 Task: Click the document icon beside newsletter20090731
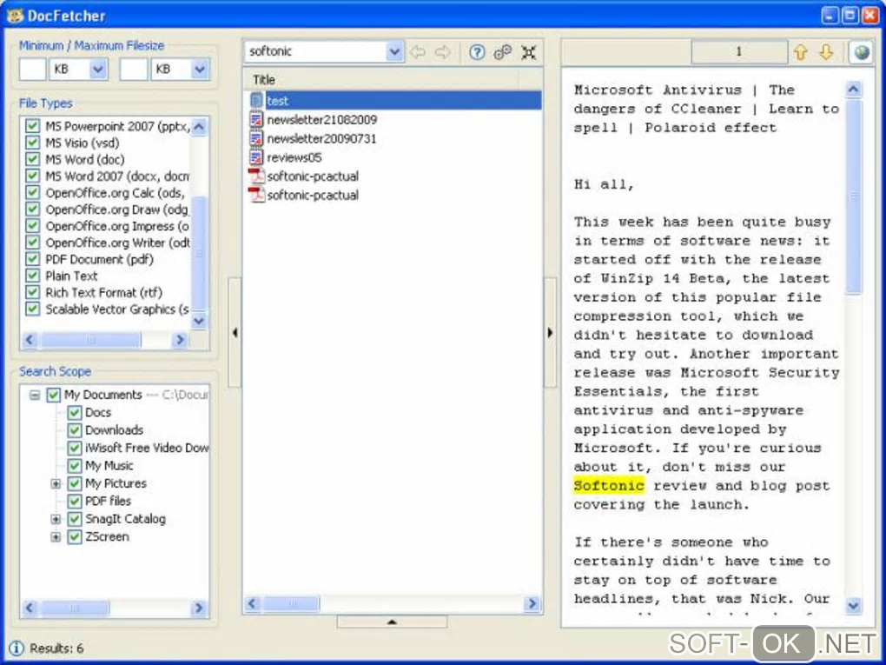click(256, 138)
